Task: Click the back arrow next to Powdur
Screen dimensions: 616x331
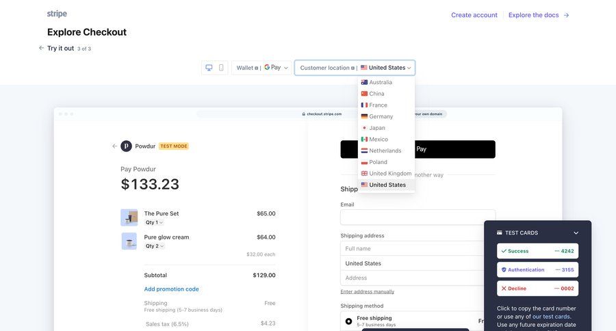Action: click(x=114, y=146)
